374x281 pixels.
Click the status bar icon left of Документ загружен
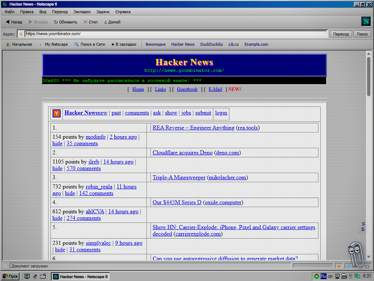5,266
